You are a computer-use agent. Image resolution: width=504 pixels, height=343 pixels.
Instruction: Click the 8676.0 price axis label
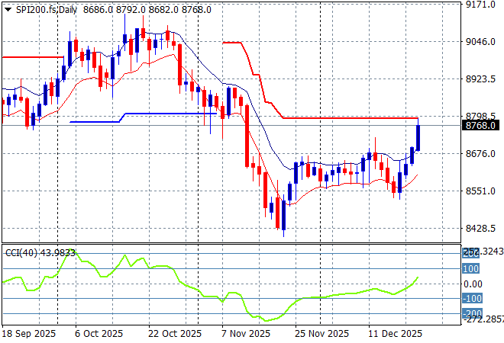click(x=481, y=154)
